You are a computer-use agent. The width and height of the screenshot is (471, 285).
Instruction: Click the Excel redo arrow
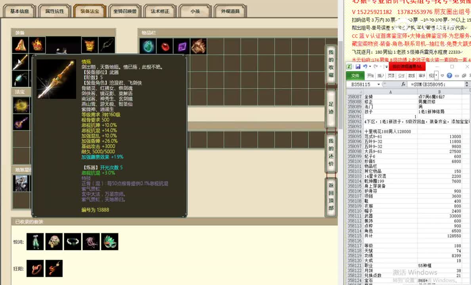pos(375,66)
